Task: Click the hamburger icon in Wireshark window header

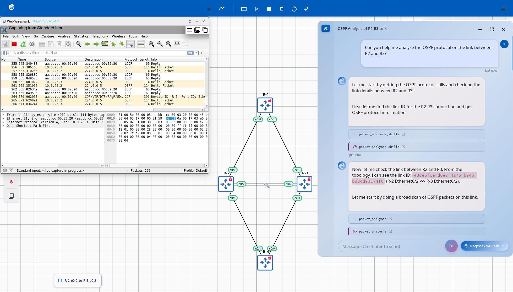Action: (x=189, y=30)
